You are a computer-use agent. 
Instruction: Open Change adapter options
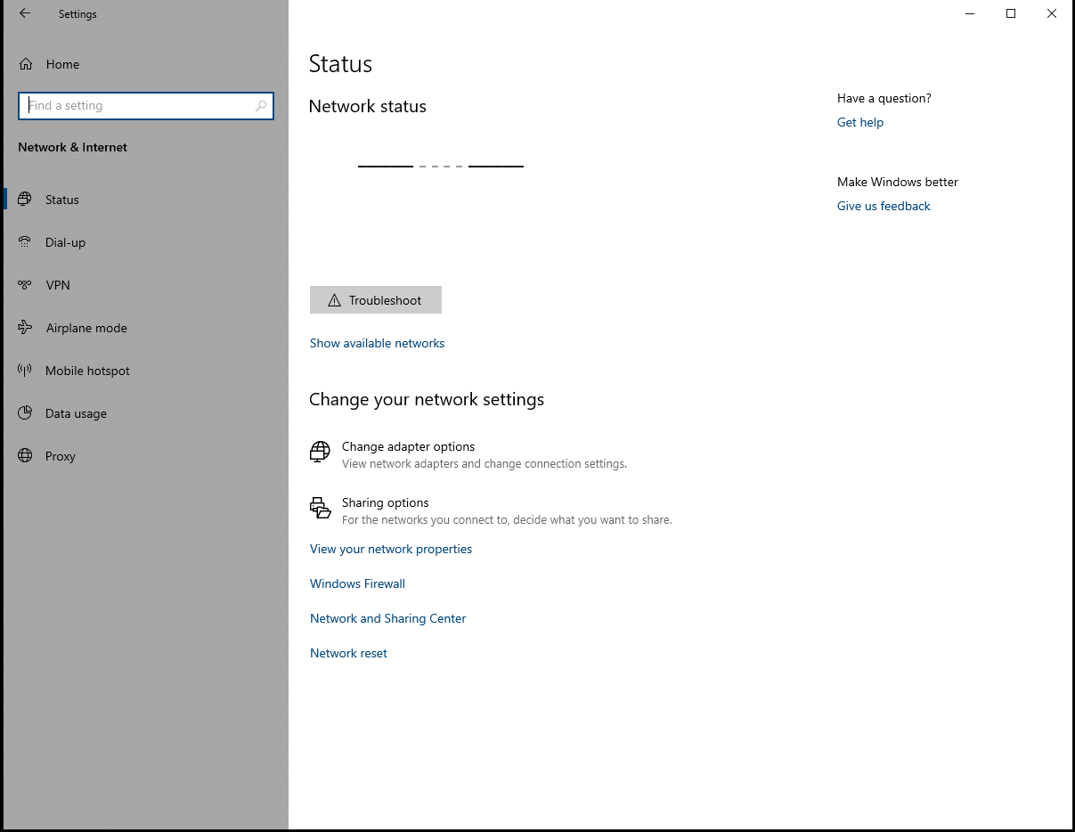pos(408,446)
